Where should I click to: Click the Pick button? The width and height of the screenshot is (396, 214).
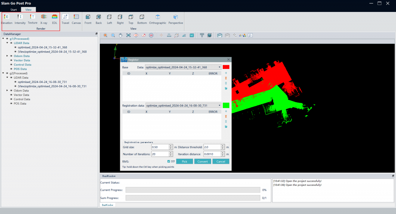tap(184, 161)
